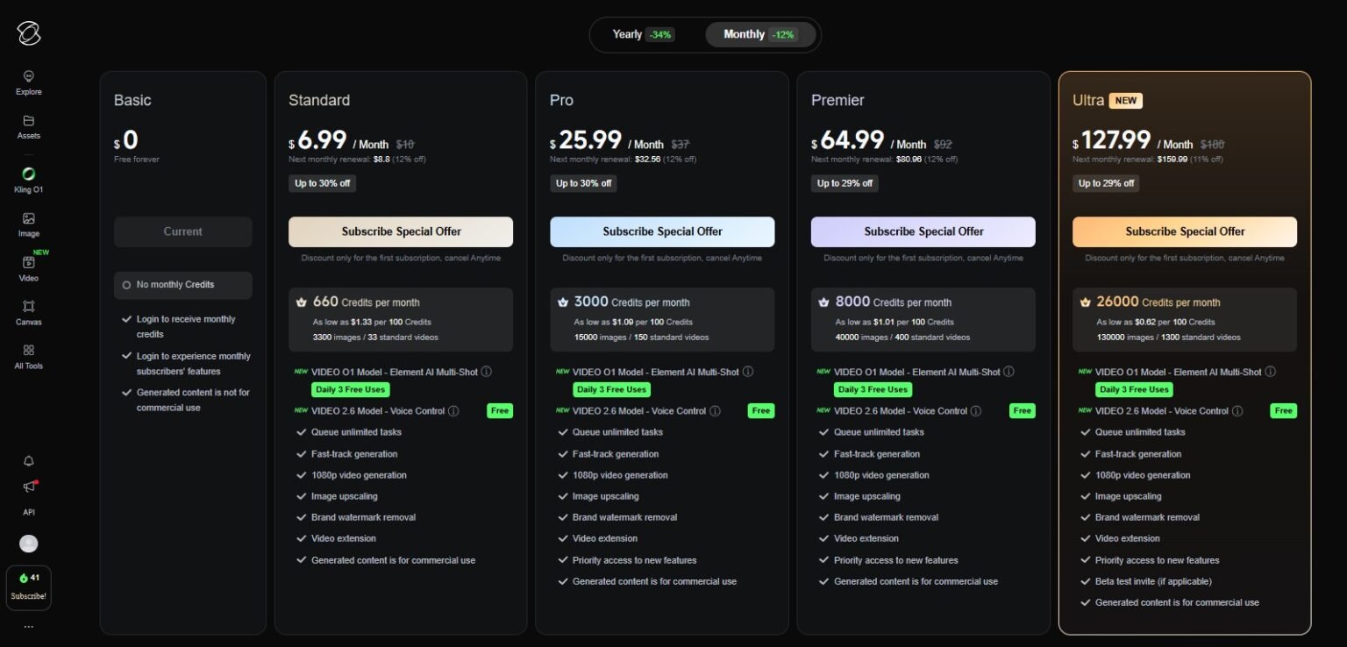Open info tooltip for Pro's Element AI Multi-Shot
The height and width of the screenshot is (647, 1347).
pos(748,371)
